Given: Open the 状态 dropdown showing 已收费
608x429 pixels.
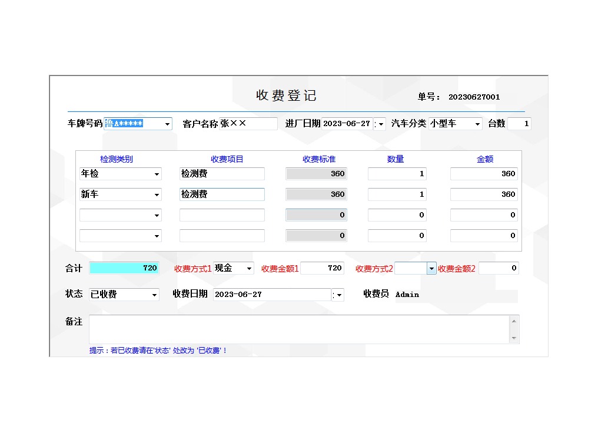Looking at the screenshot, I should click(154, 295).
